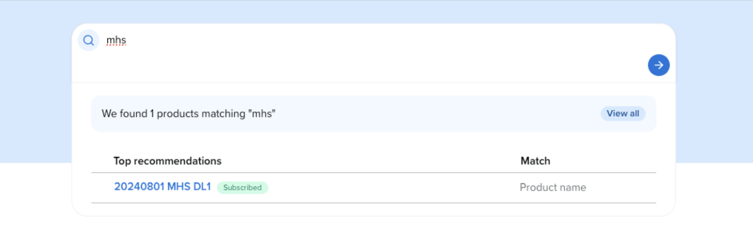Select the Top recommendations column header
753x247 pixels.
[x=167, y=161]
